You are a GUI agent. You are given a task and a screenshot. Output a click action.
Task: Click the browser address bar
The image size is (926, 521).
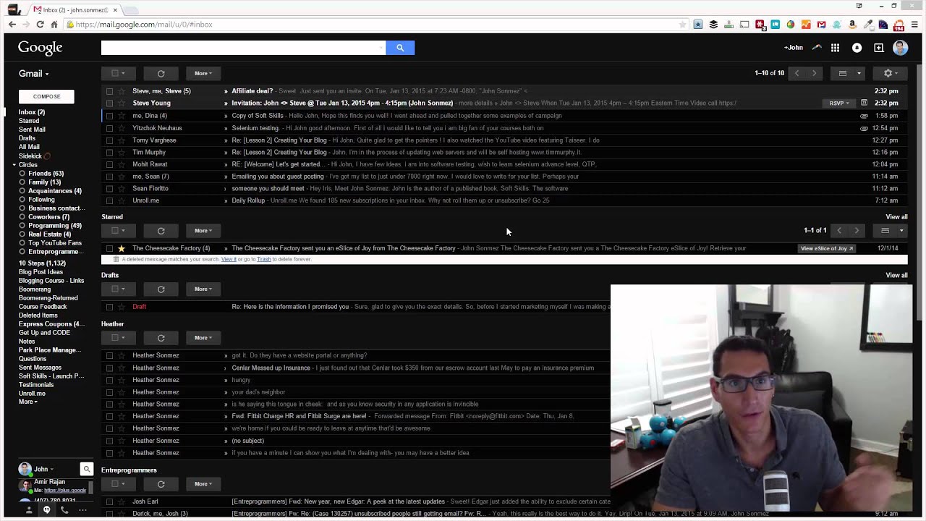(376, 25)
